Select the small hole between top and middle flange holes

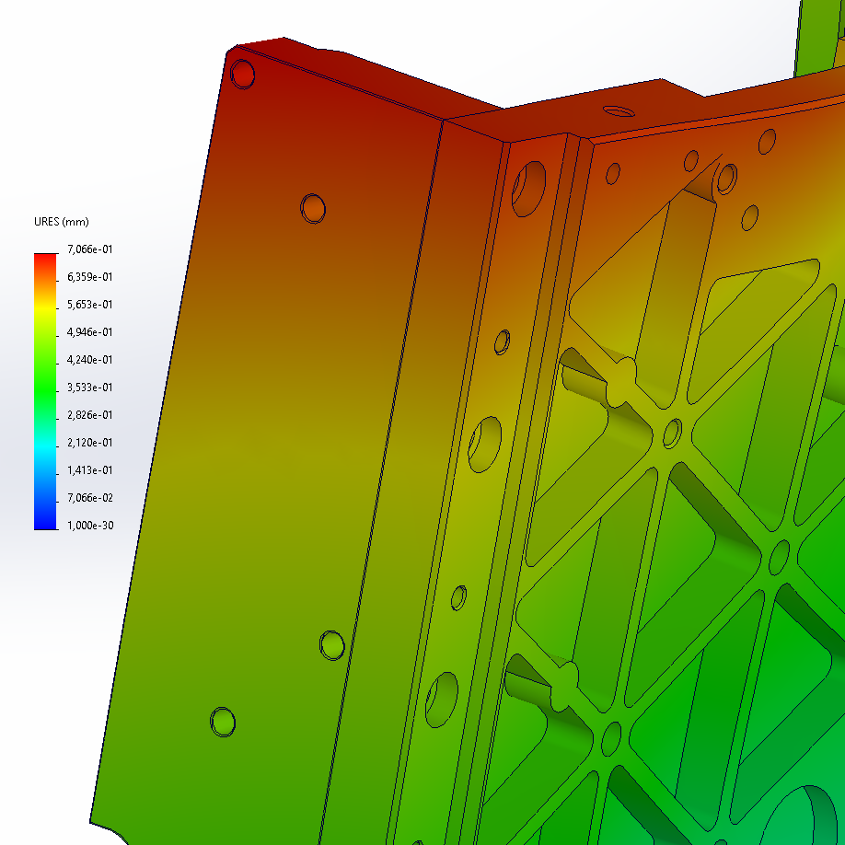pos(503,341)
